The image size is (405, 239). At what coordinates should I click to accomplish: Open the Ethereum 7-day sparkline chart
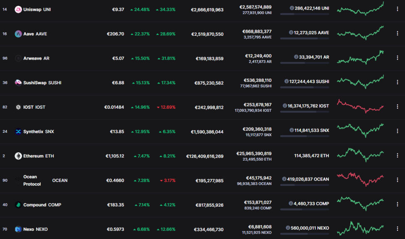[361, 155]
